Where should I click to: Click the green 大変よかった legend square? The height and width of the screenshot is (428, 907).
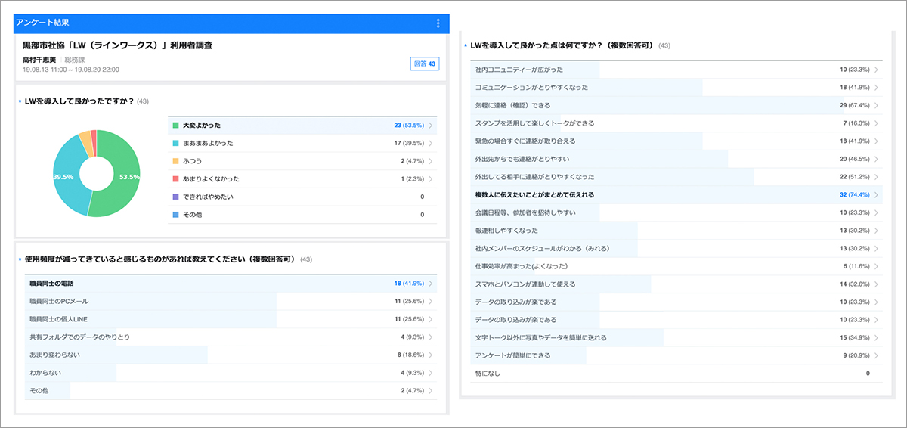coord(175,126)
